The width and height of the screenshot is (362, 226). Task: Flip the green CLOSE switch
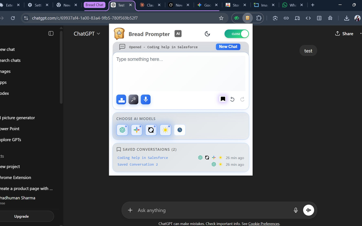coord(236,34)
